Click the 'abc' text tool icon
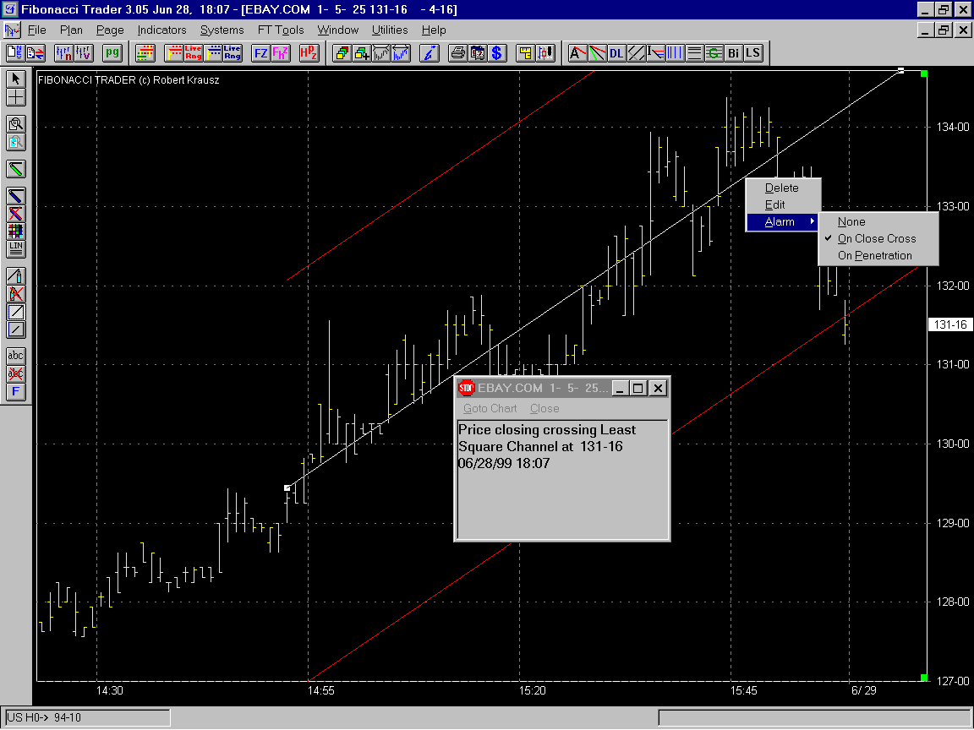Image resolution: width=974 pixels, height=730 pixels. coord(15,356)
